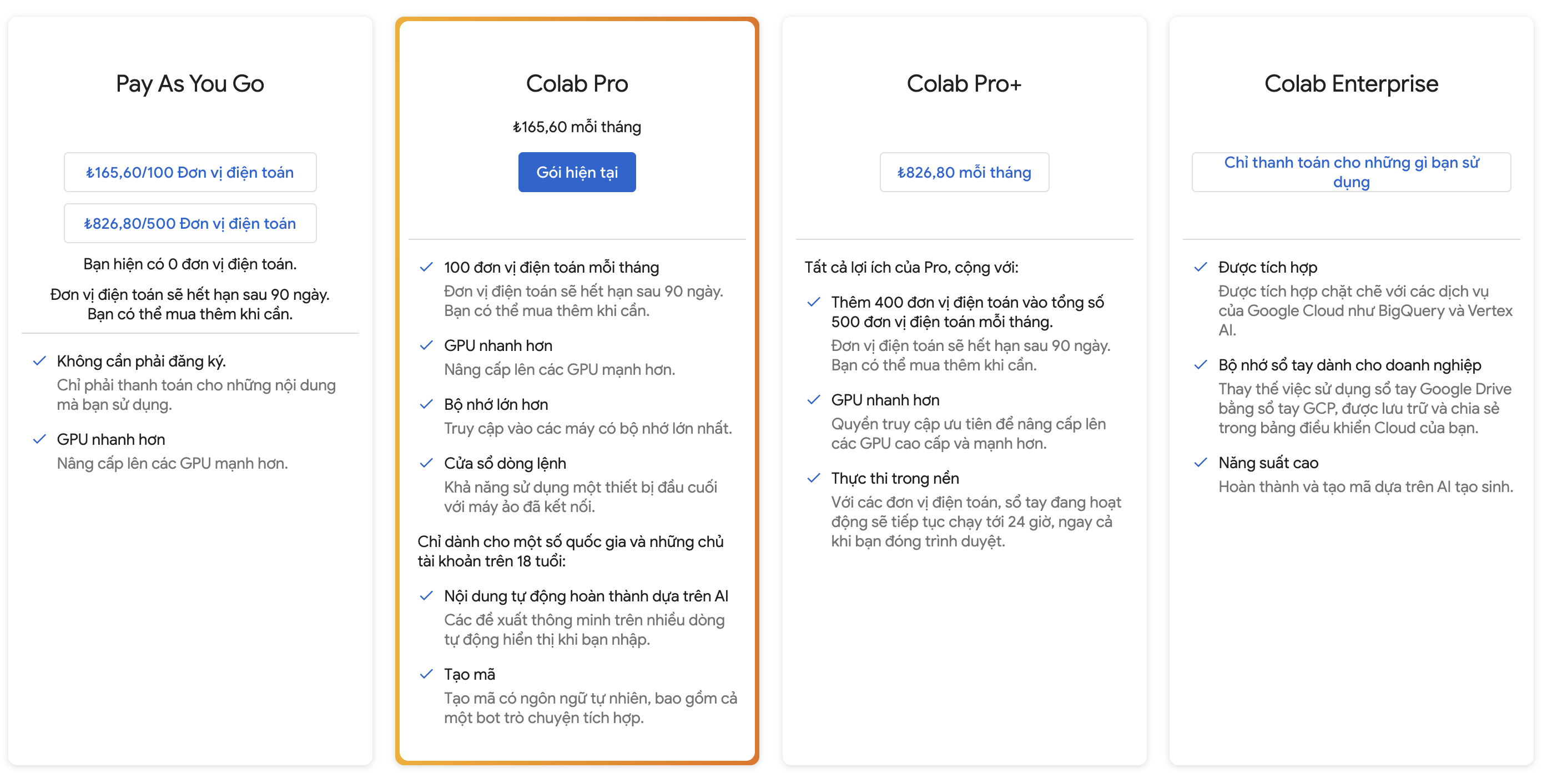Click checkmark beside Thêm 400 đơn vị điện toán
1542x773 pixels.
(814, 302)
